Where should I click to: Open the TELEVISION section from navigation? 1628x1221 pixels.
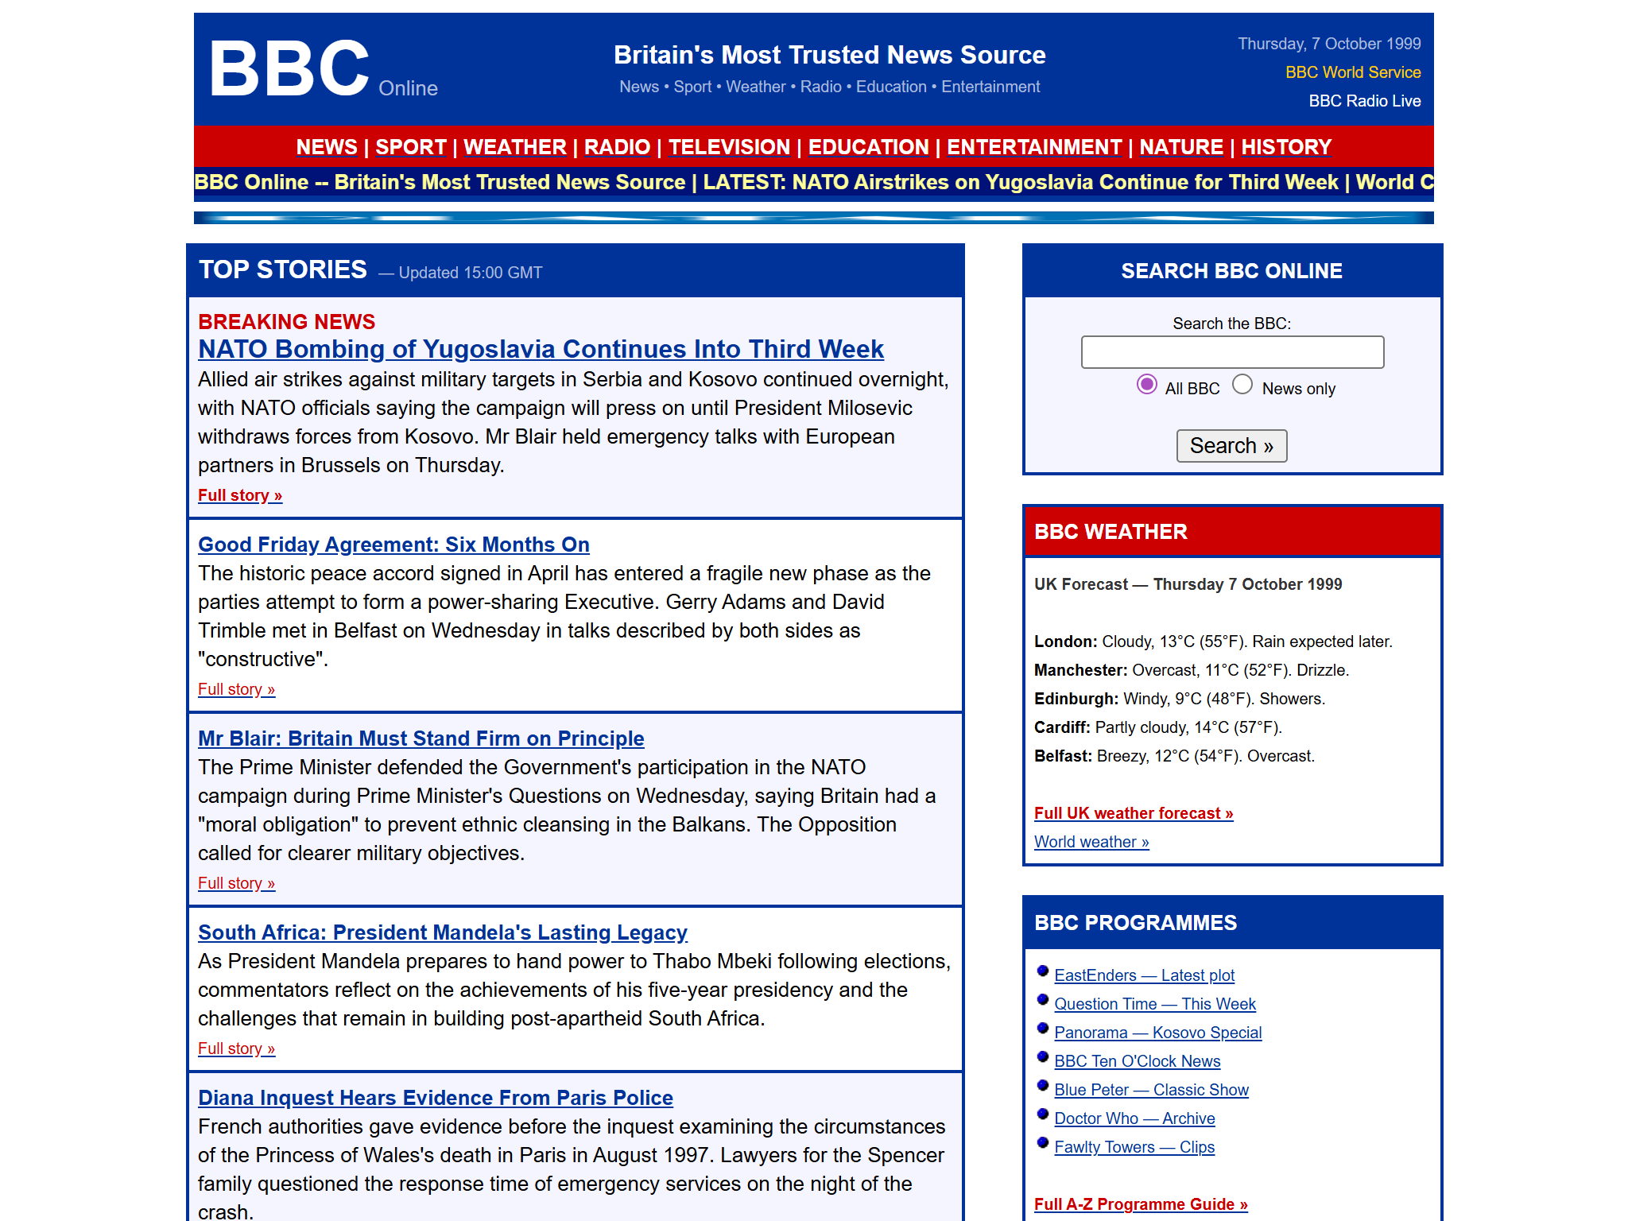pyautogui.click(x=729, y=147)
